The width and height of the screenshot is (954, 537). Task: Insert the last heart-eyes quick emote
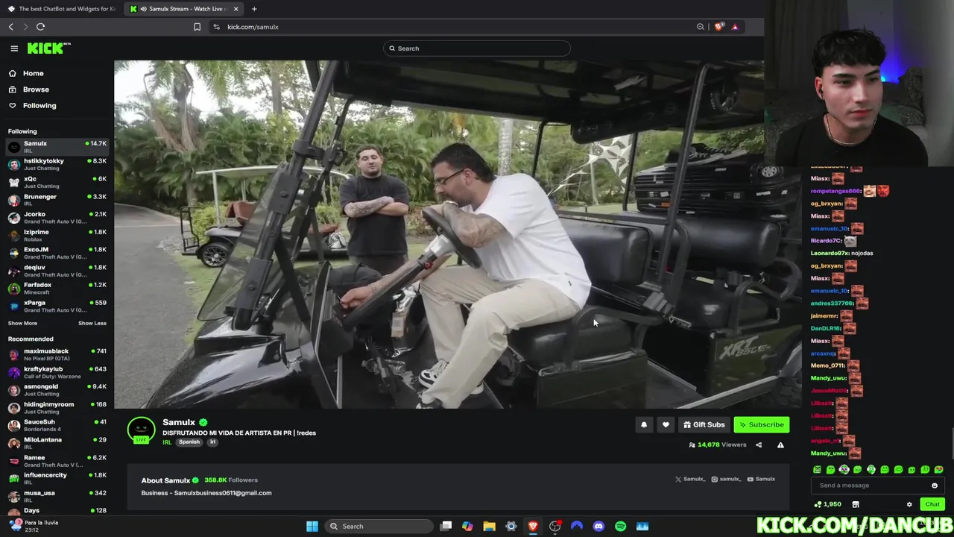(938, 470)
